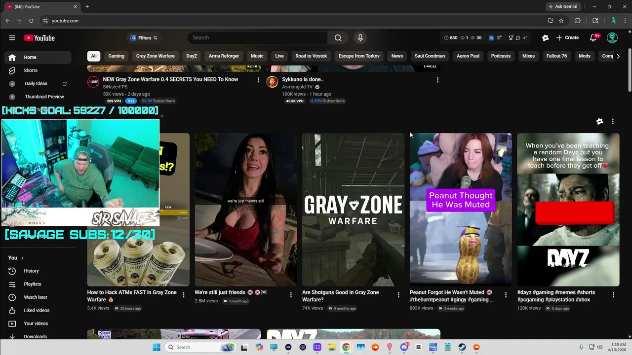The height and width of the screenshot is (355, 632).
Task: Open options for Are Shotguns Good short
Action: (398, 295)
